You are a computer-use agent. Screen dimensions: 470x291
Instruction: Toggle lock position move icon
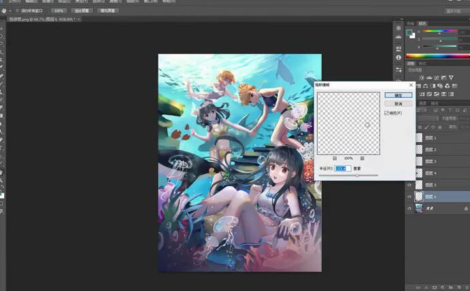tap(433, 127)
